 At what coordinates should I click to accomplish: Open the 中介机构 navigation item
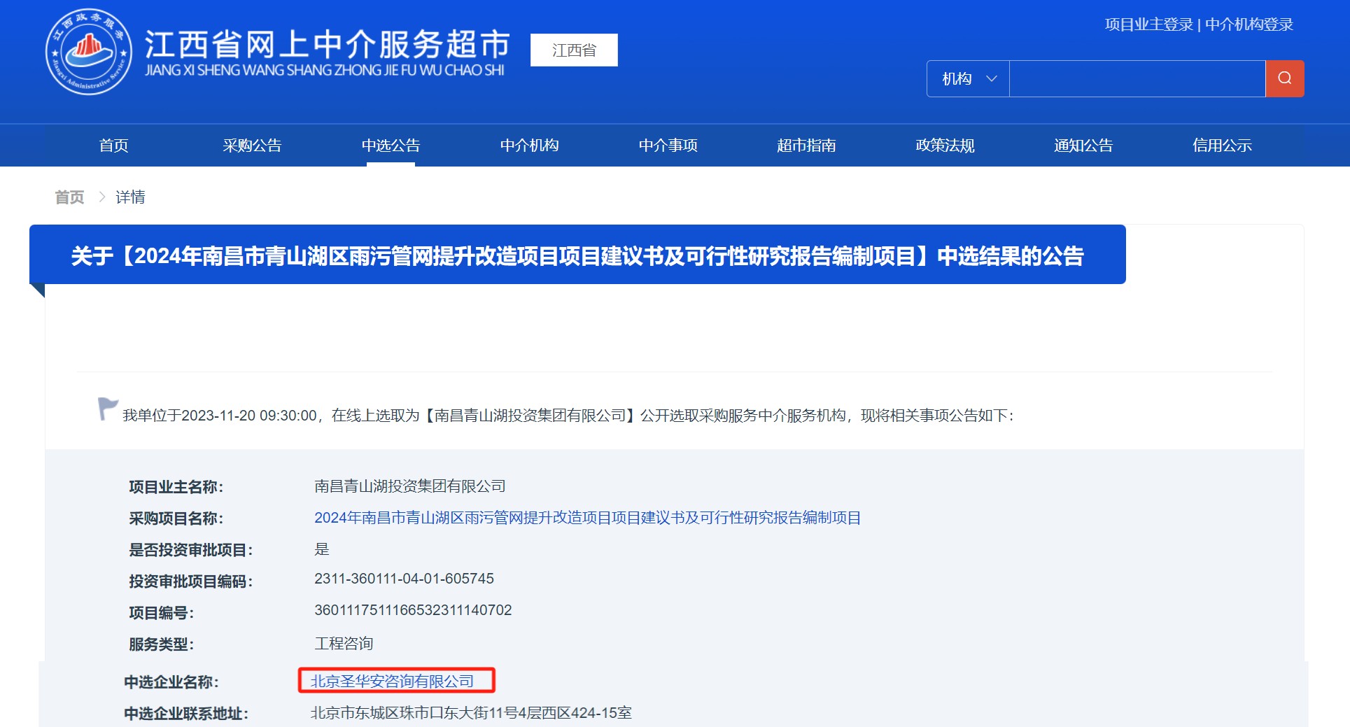529,146
